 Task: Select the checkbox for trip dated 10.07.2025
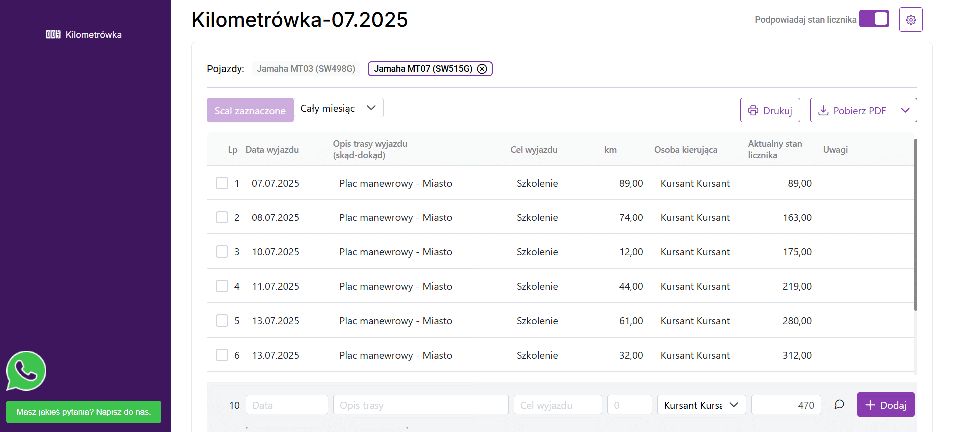coord(222,252)
